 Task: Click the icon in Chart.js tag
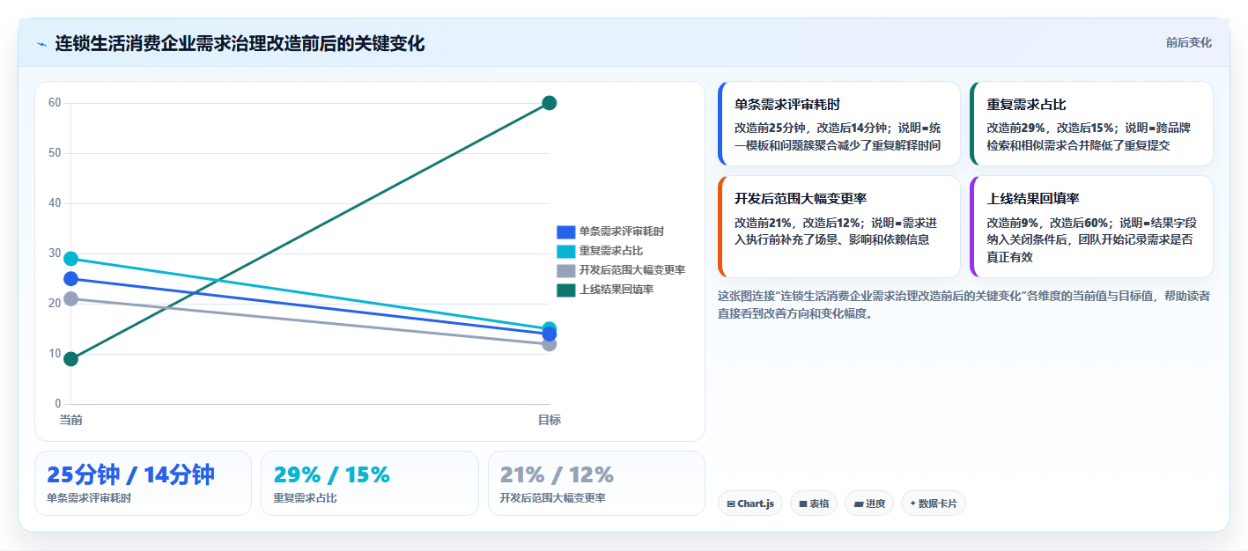[x=731, y=504]
